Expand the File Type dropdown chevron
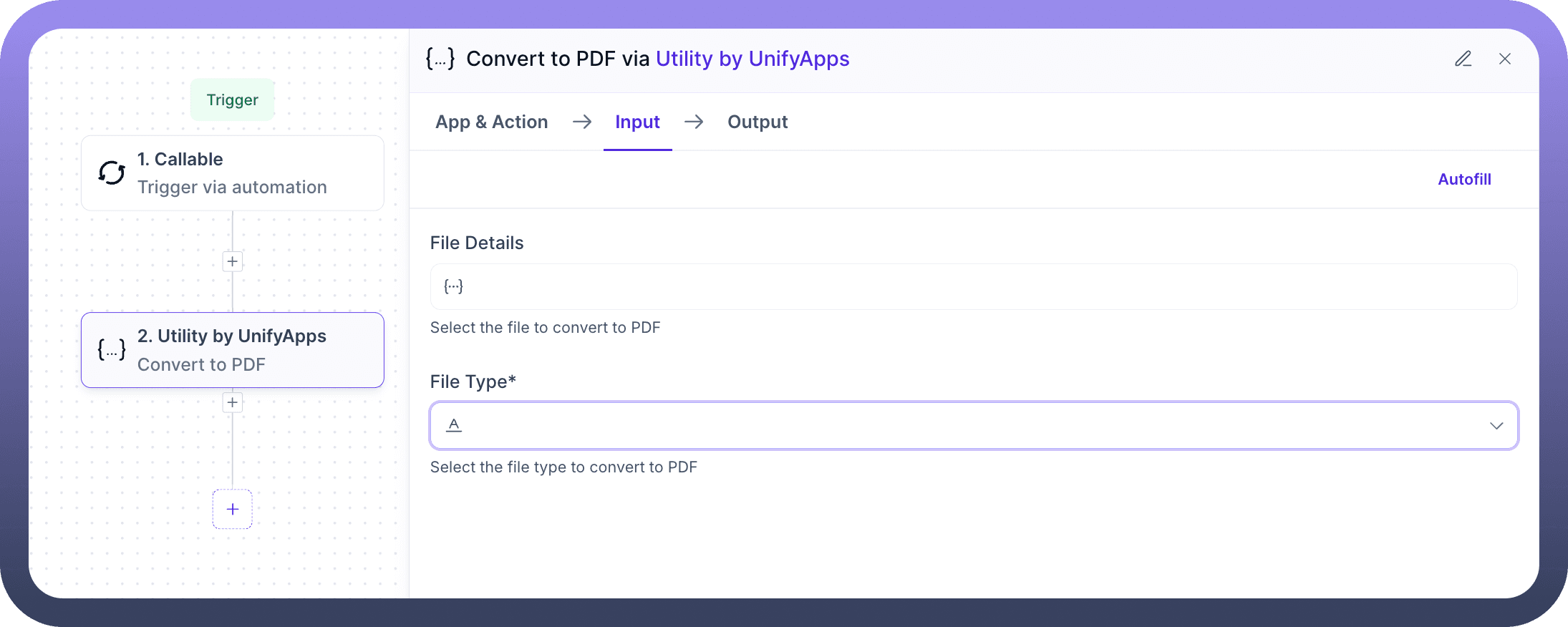The height and width of the screenshot is (627, 1568). [x=1496, y=426]
